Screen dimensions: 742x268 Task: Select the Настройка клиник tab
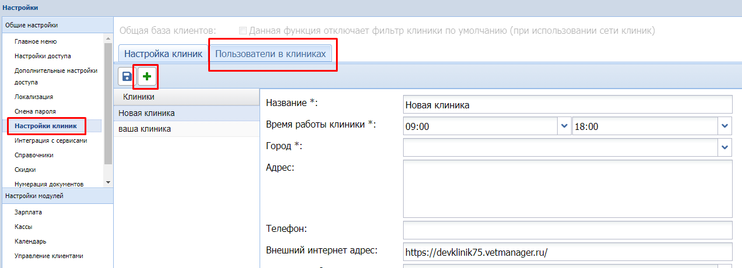(x=163, y=54)
